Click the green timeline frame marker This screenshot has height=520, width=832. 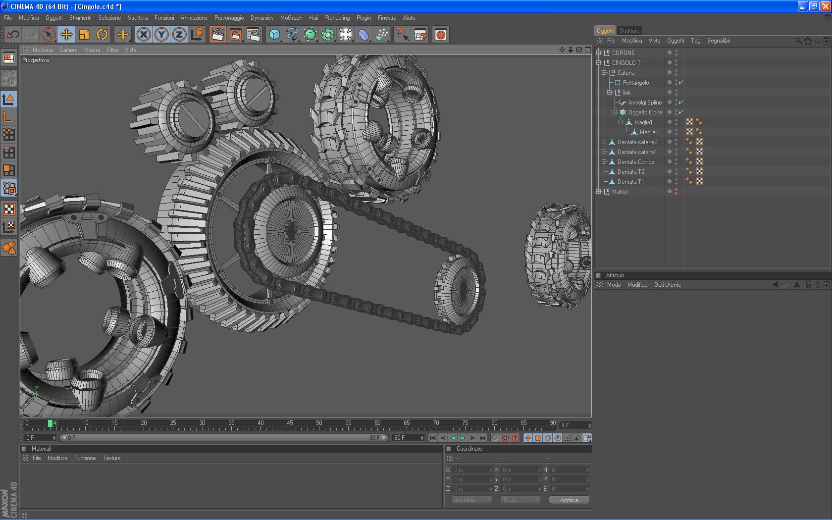pyautogui.click(x=50, y=423)
